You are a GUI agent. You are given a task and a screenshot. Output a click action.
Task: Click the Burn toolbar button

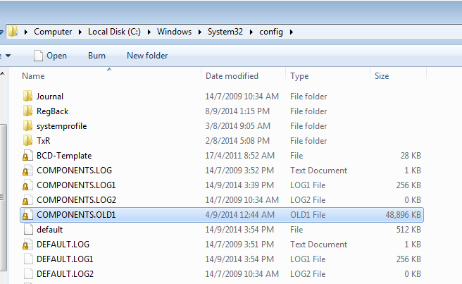[96, 56]
